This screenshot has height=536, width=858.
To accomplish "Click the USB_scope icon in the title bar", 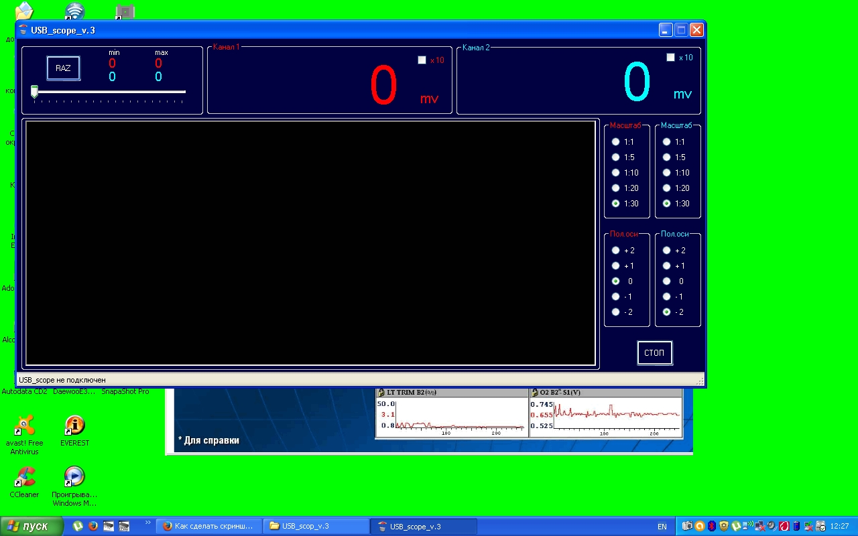I will coord(23,29).
